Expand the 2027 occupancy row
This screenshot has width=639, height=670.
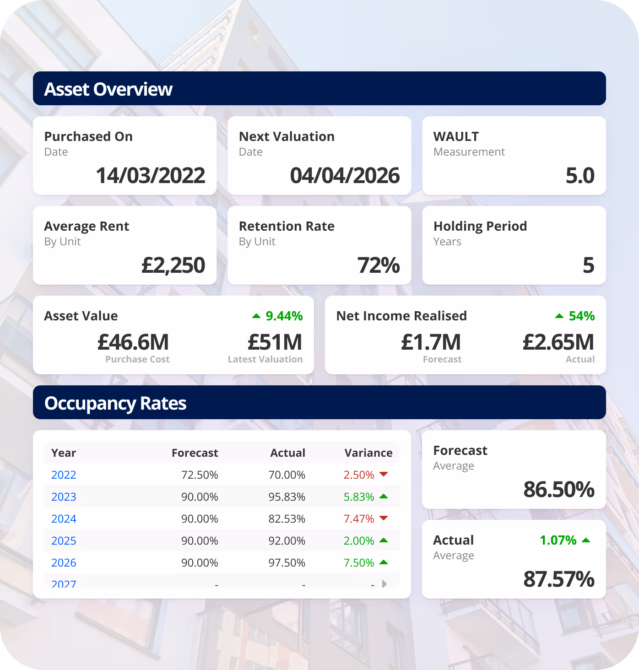pos(385,584)
